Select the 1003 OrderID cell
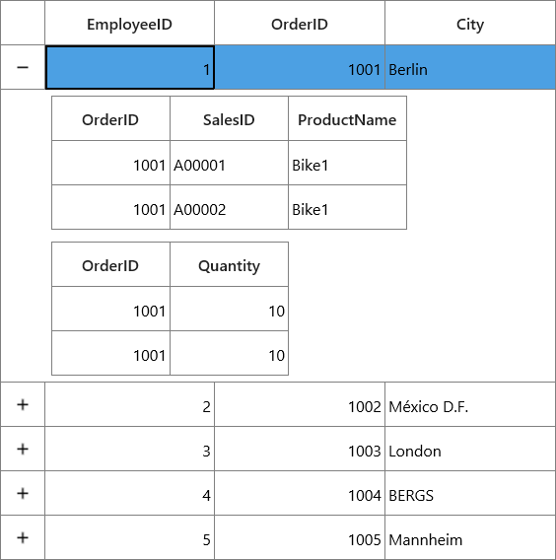This screenshot has height=560, width=556. point(300,449)
